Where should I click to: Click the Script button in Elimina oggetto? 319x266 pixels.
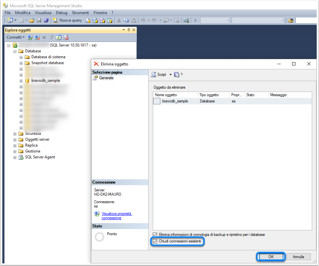pyautogui.click(x=159, y=75)
